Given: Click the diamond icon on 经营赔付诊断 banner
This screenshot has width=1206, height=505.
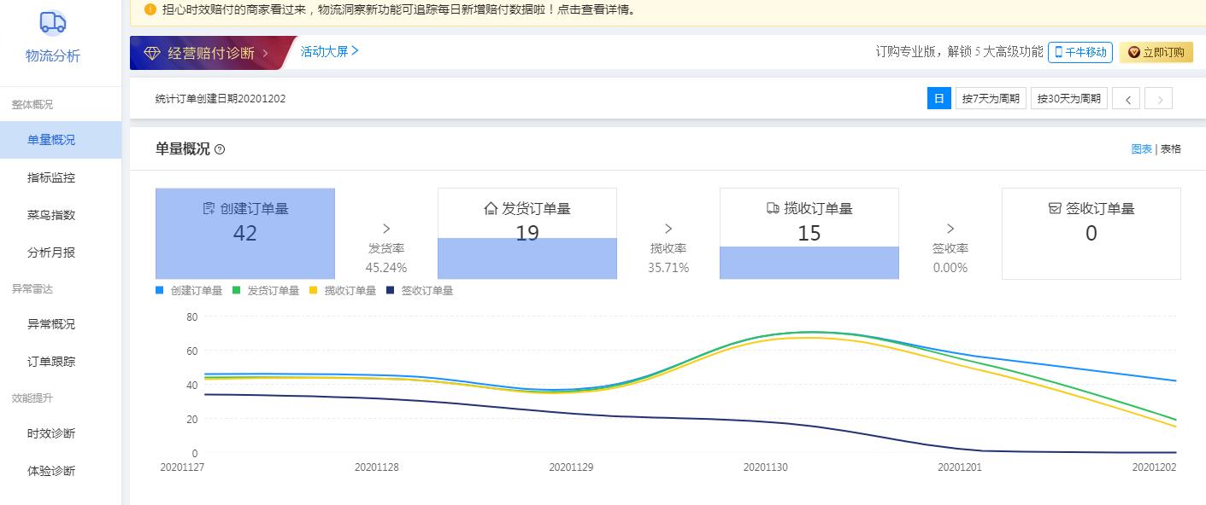Looking at the screenshot, I should tap(150, 52).
